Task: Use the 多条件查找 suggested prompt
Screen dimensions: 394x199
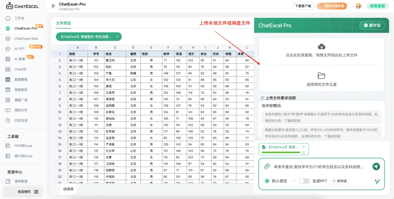Action: click(x=321, y=117)
